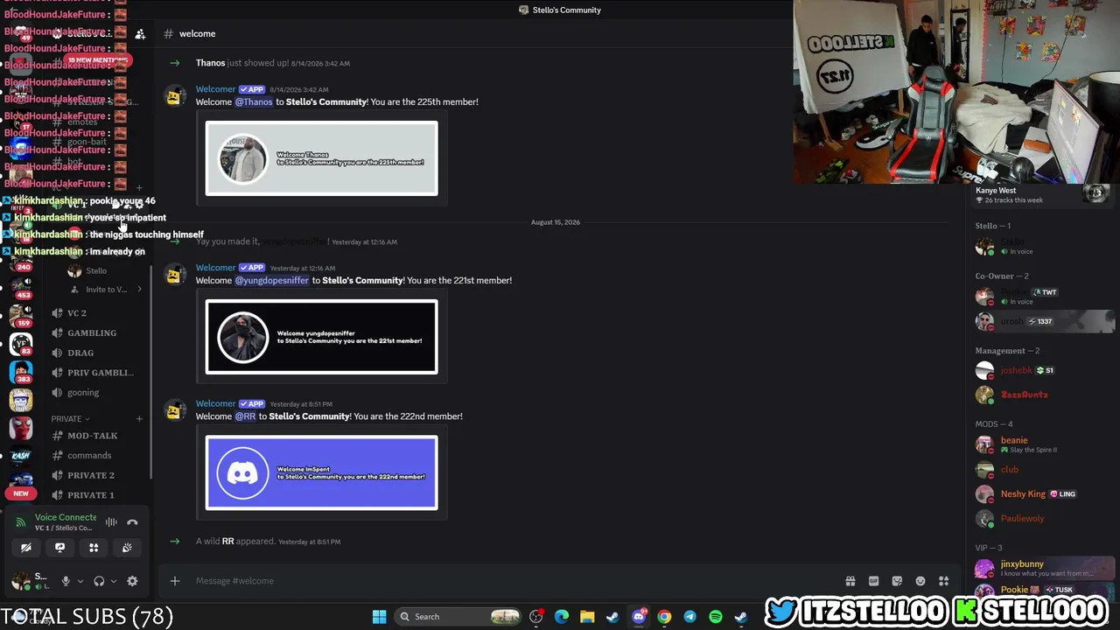Open the server with 453 badge
Image resolution: width=1120 pixels, height=630 pixels.
(x=21, y=288)
